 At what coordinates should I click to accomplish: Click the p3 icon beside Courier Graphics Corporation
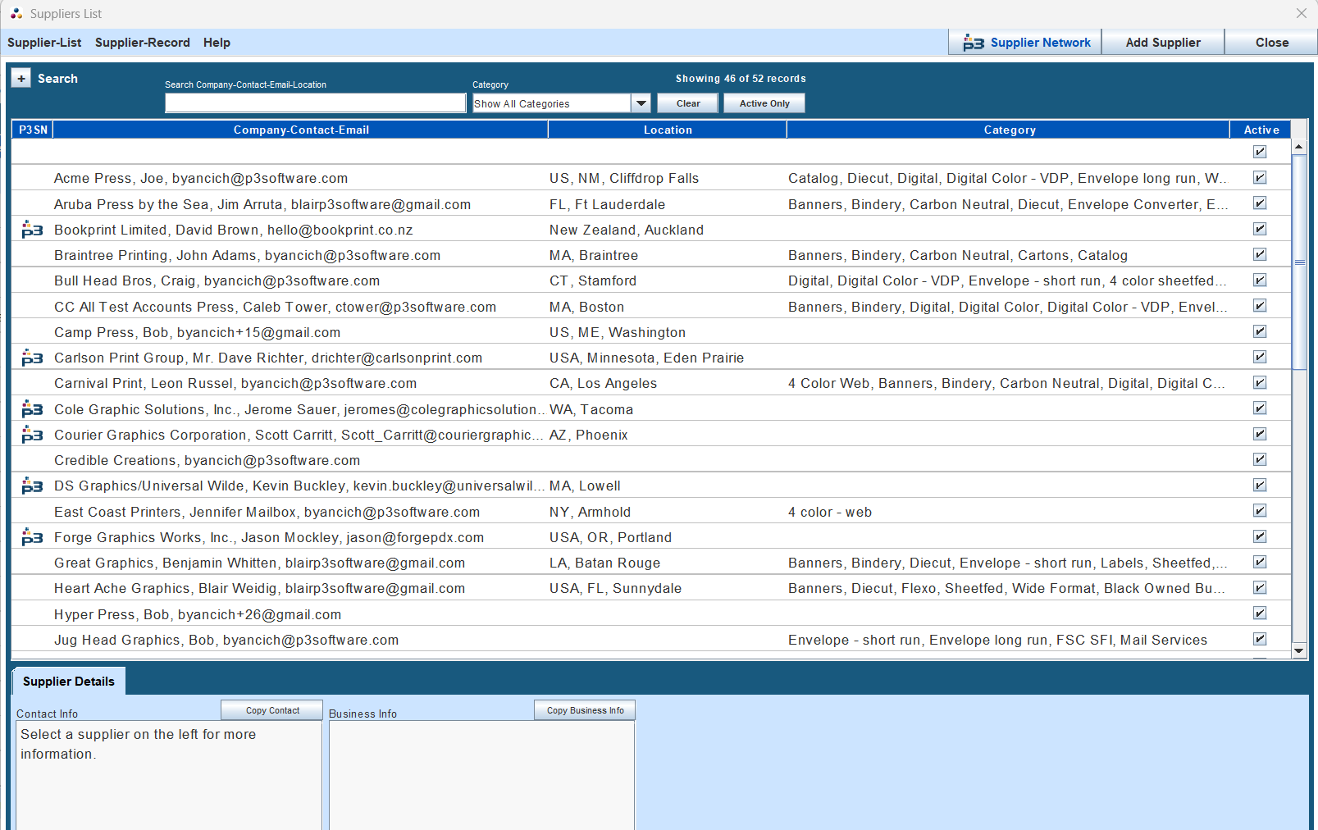click(x=32, y=434)
